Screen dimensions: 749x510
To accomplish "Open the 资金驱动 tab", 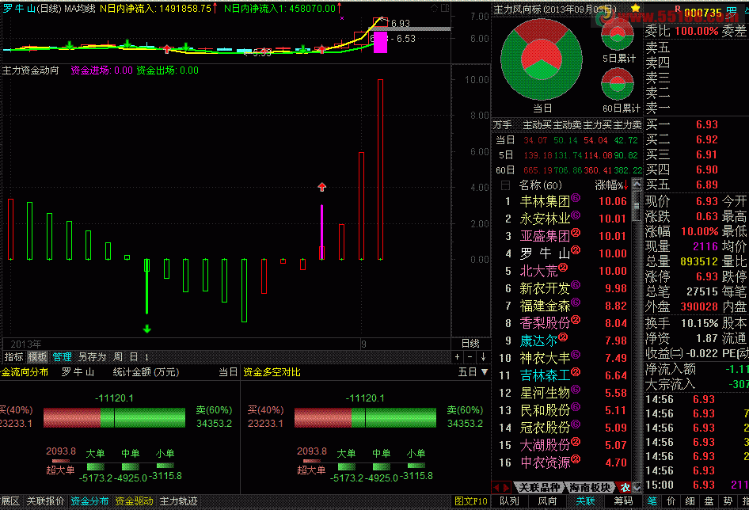I will pos(134,501).
